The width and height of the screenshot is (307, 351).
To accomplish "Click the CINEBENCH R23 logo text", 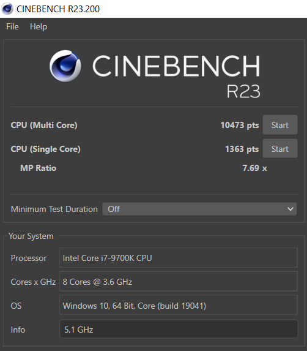I will [x=176, y=76].
